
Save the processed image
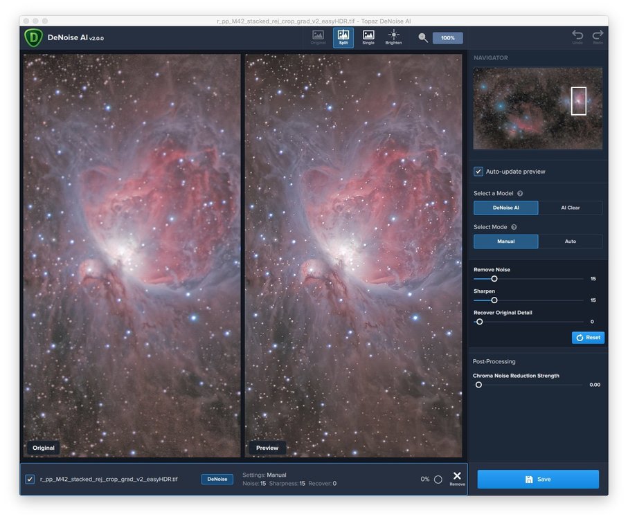tap(538, 479)
